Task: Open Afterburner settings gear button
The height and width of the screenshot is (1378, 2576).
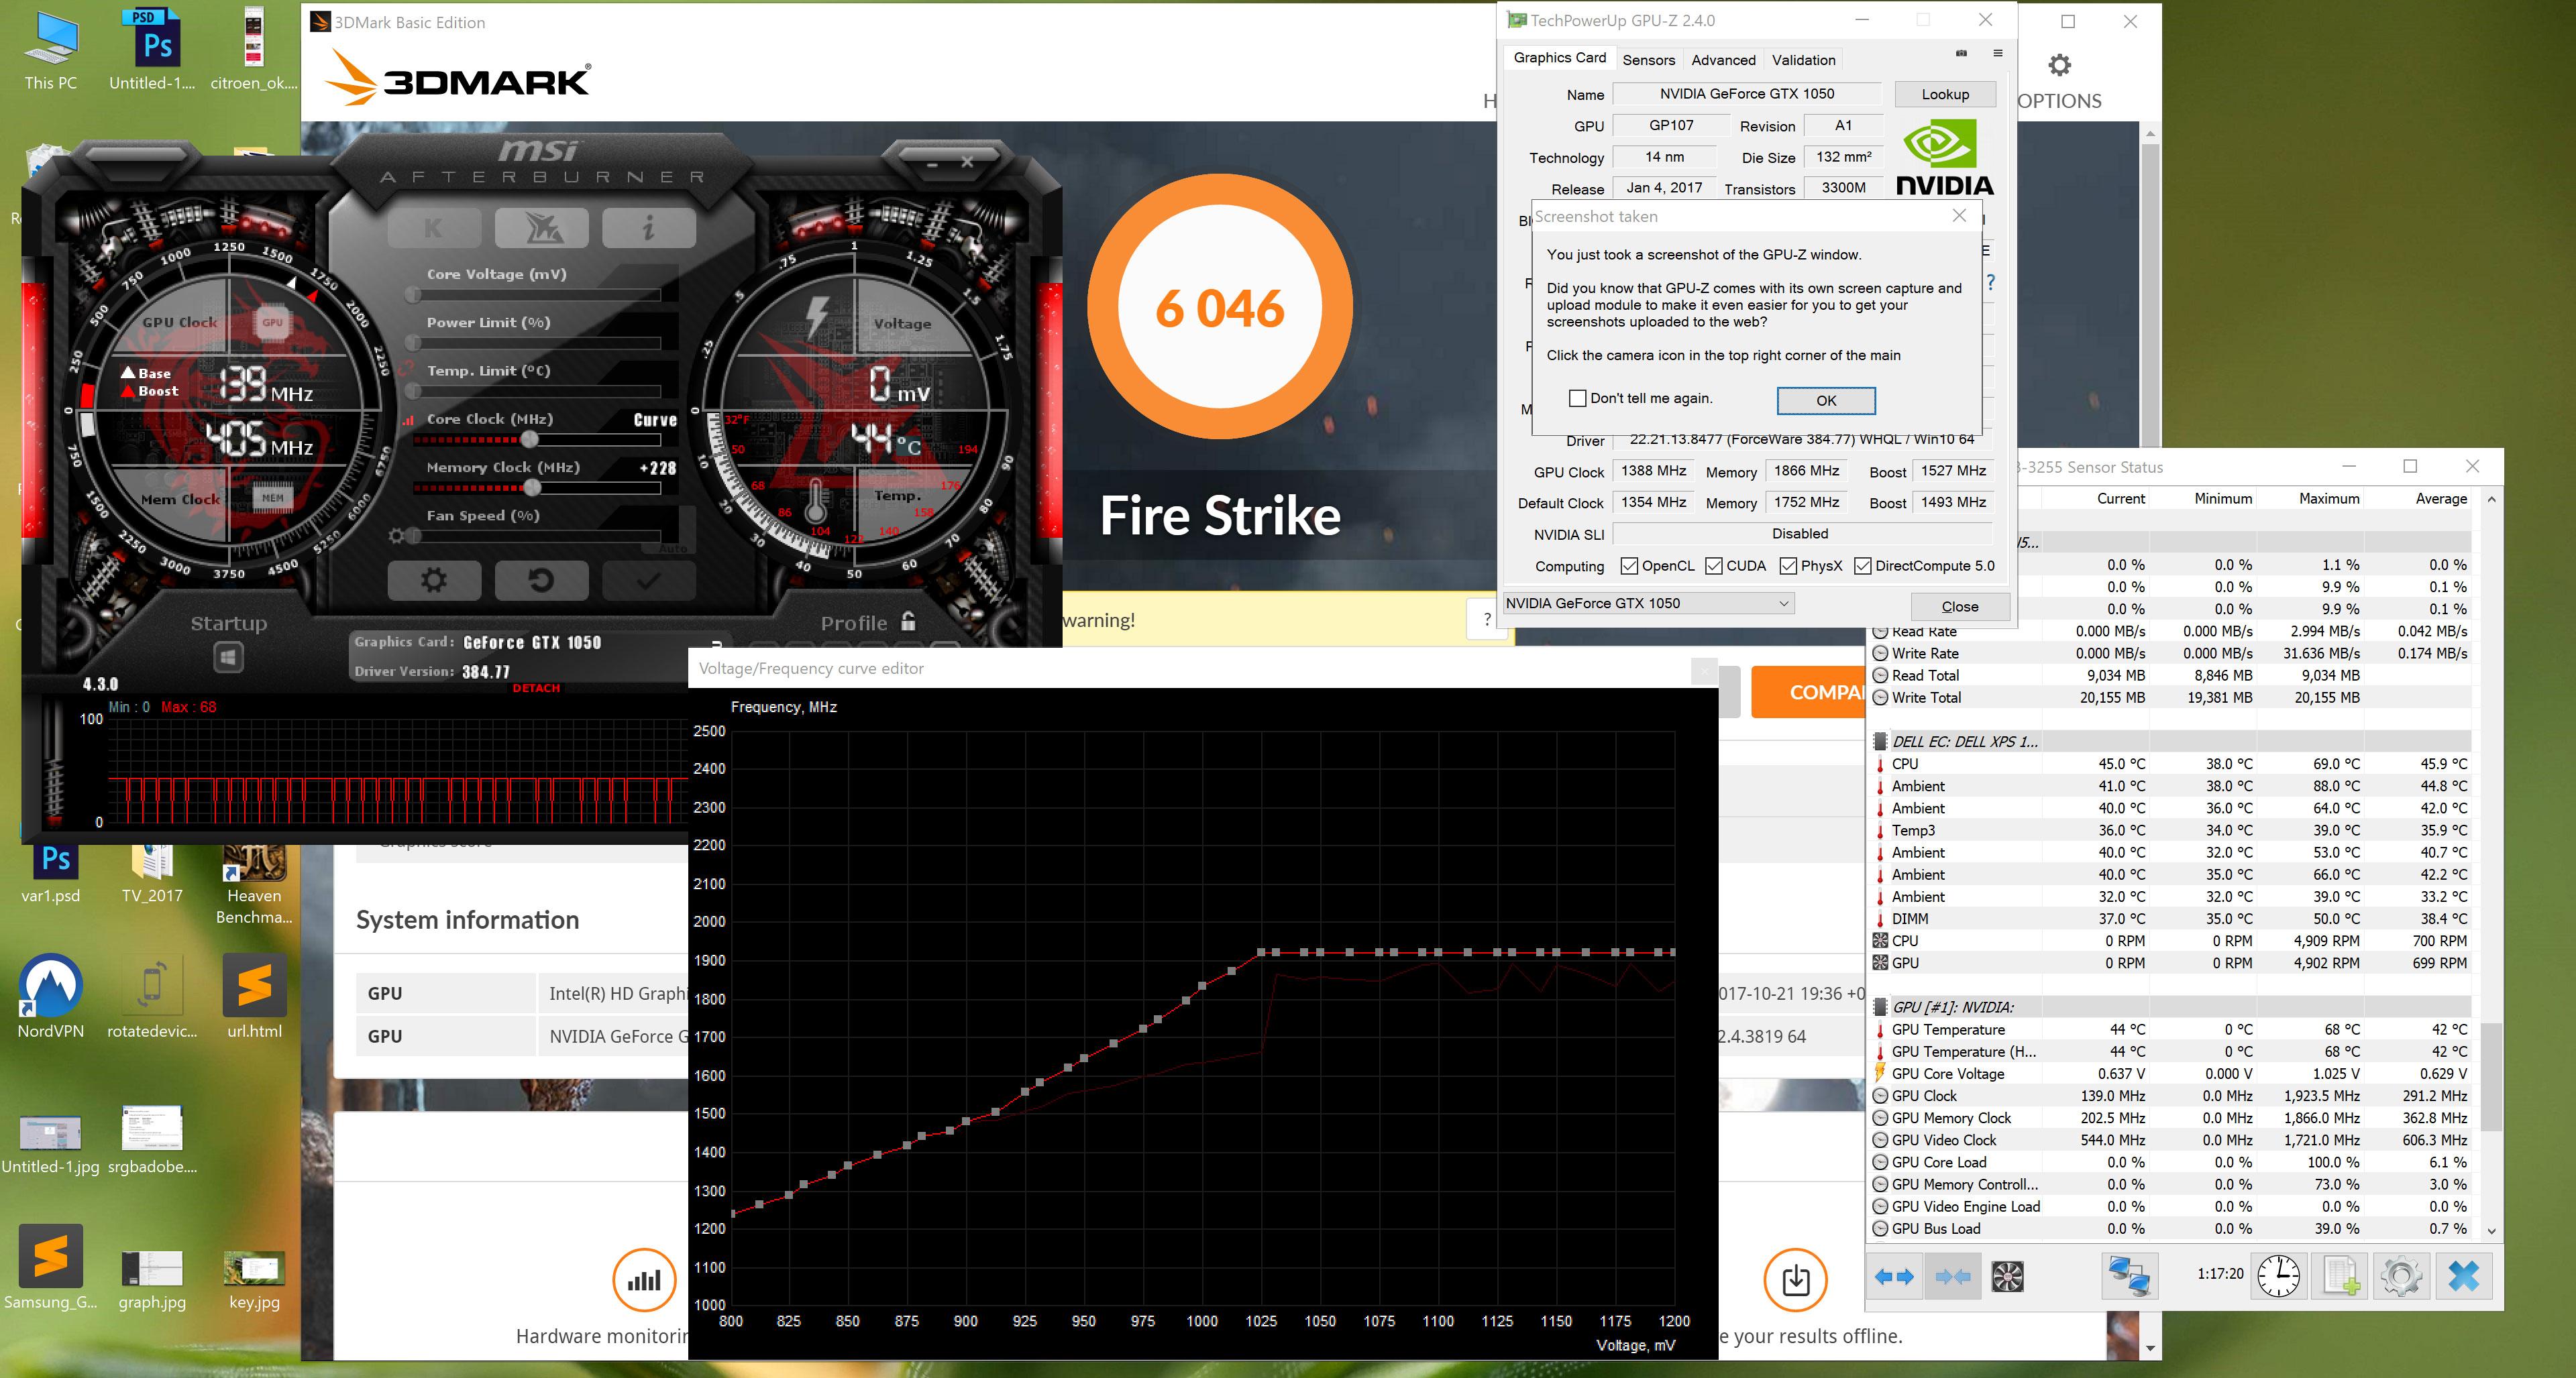Action: [x=434, y=581]
